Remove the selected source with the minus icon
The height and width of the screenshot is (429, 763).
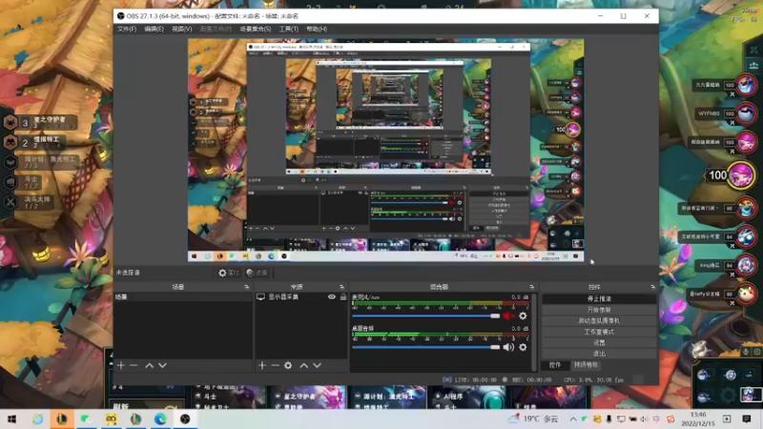click(275, 365)
